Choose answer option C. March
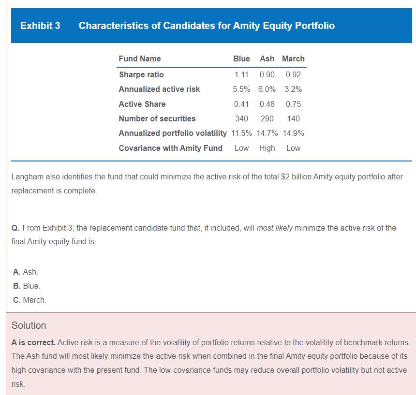Screen dimensions: 416x395 click(30, 300)
